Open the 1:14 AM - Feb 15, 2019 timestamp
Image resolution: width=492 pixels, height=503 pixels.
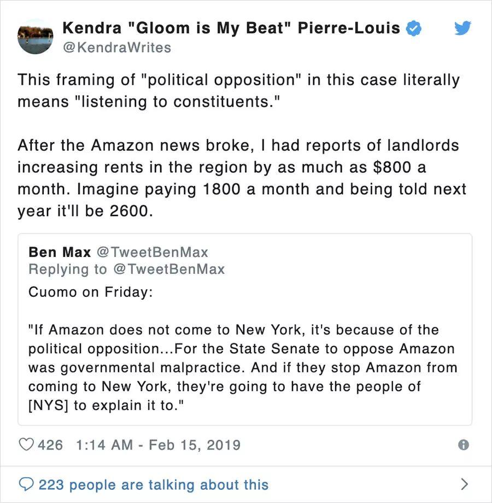[156, 444]
